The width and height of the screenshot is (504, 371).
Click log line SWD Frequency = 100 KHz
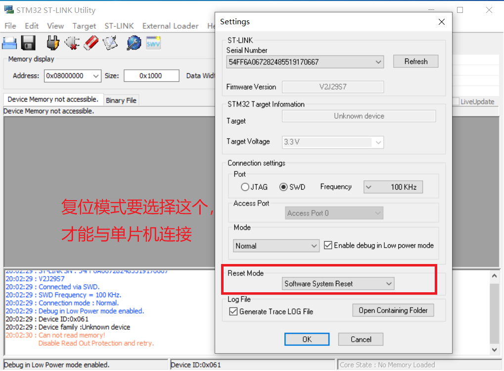63,295
